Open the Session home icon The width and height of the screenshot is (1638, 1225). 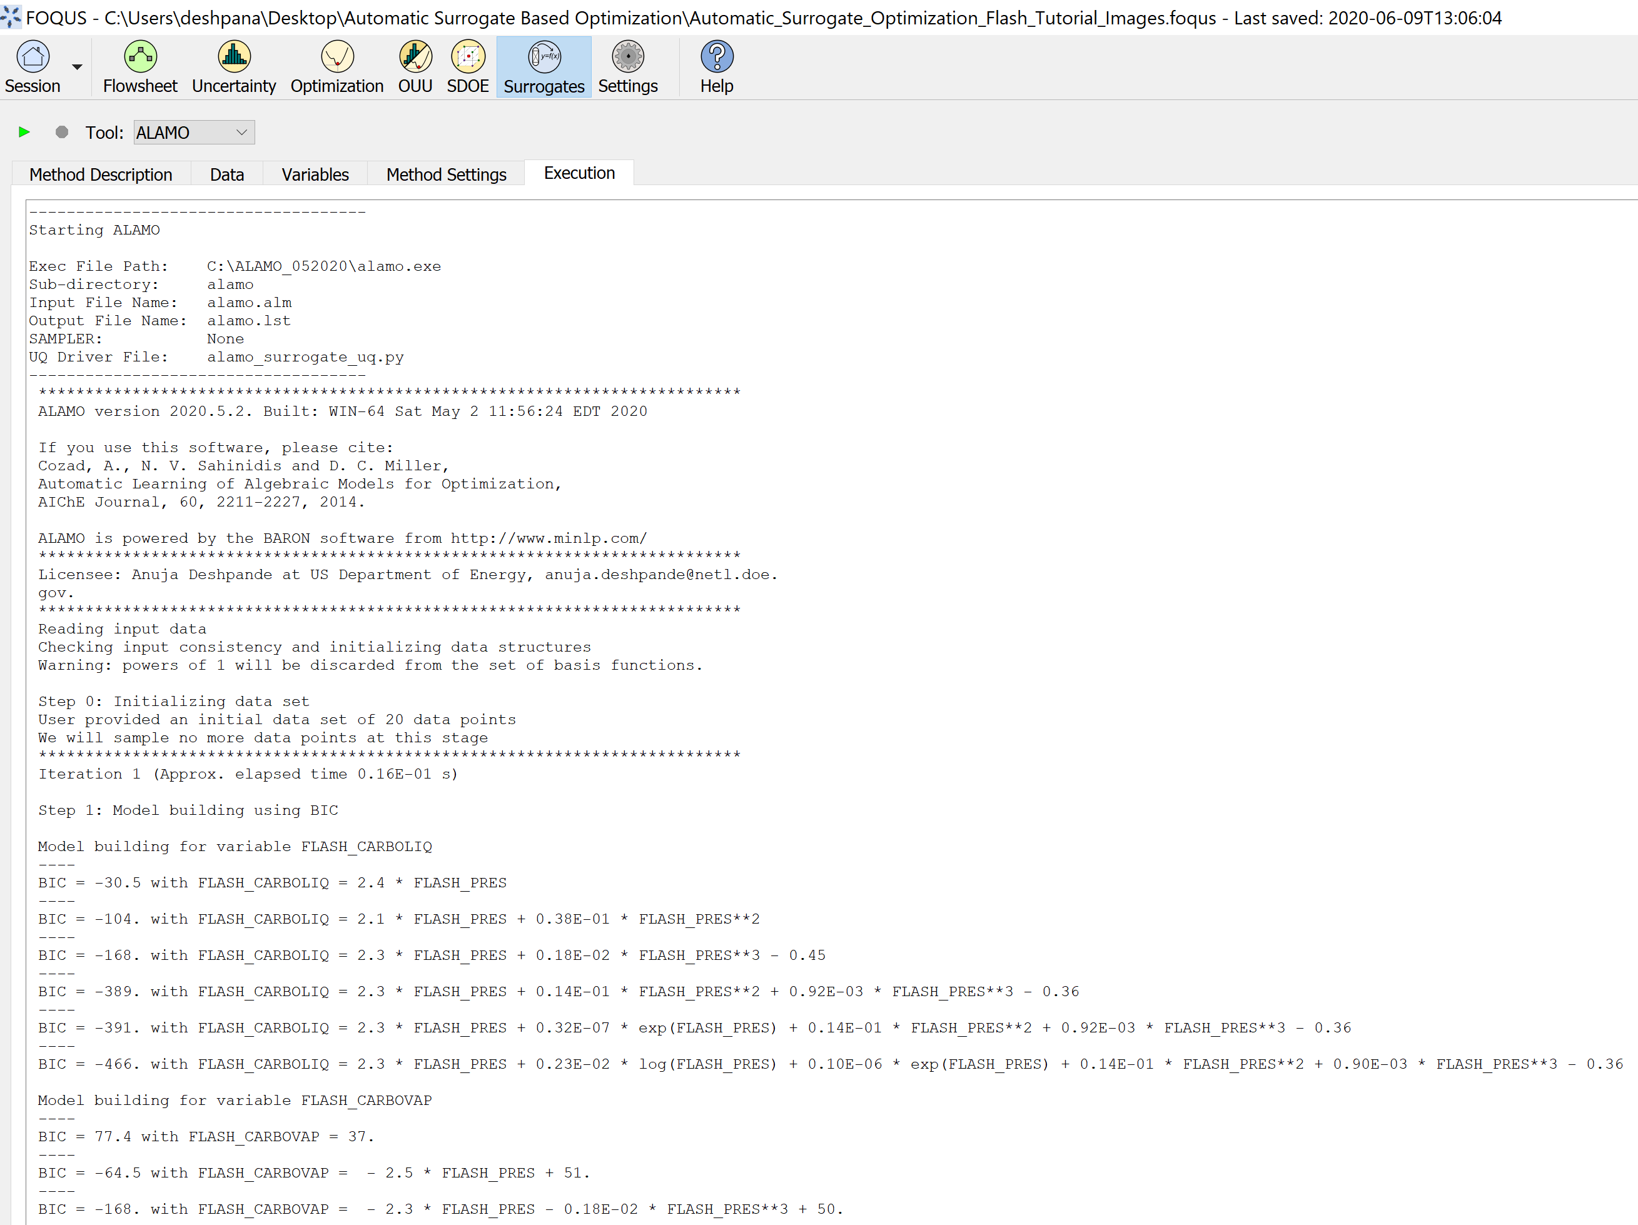pos(33,58)
